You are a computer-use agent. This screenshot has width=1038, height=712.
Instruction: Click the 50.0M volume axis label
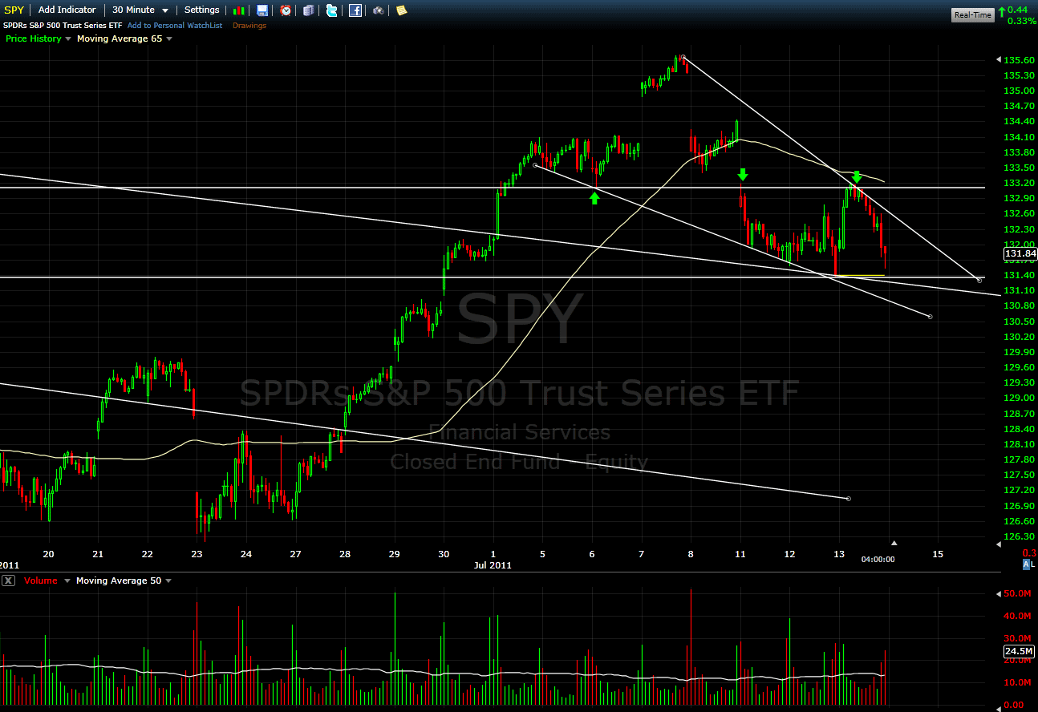[1018, 593]
